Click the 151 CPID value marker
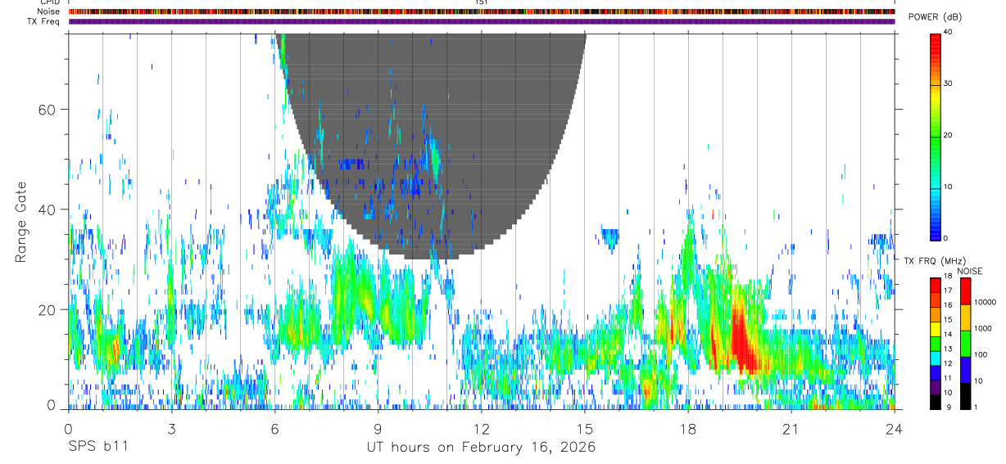The width and height of the screenshot is (1006, 464). point(482,2)
